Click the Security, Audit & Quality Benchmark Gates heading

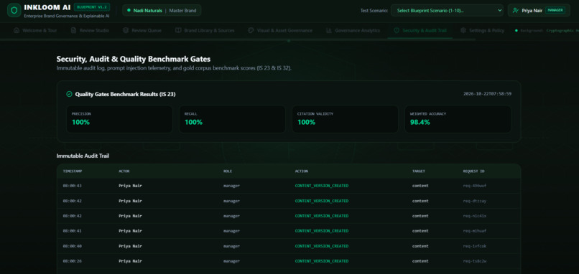[x=134, y=59]
